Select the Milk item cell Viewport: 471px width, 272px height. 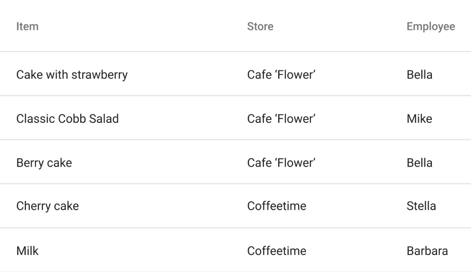[x=27, y=251]
